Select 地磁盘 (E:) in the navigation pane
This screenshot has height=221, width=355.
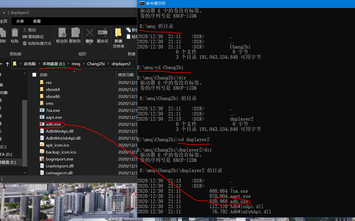coord(8,162)
